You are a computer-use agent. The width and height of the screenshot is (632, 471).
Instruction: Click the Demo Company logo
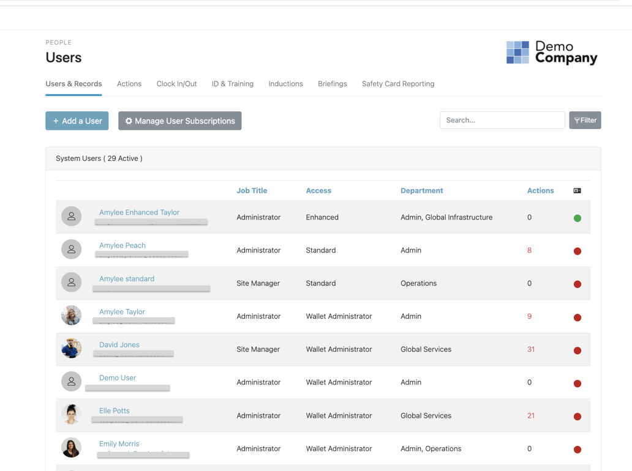(552, 53)
